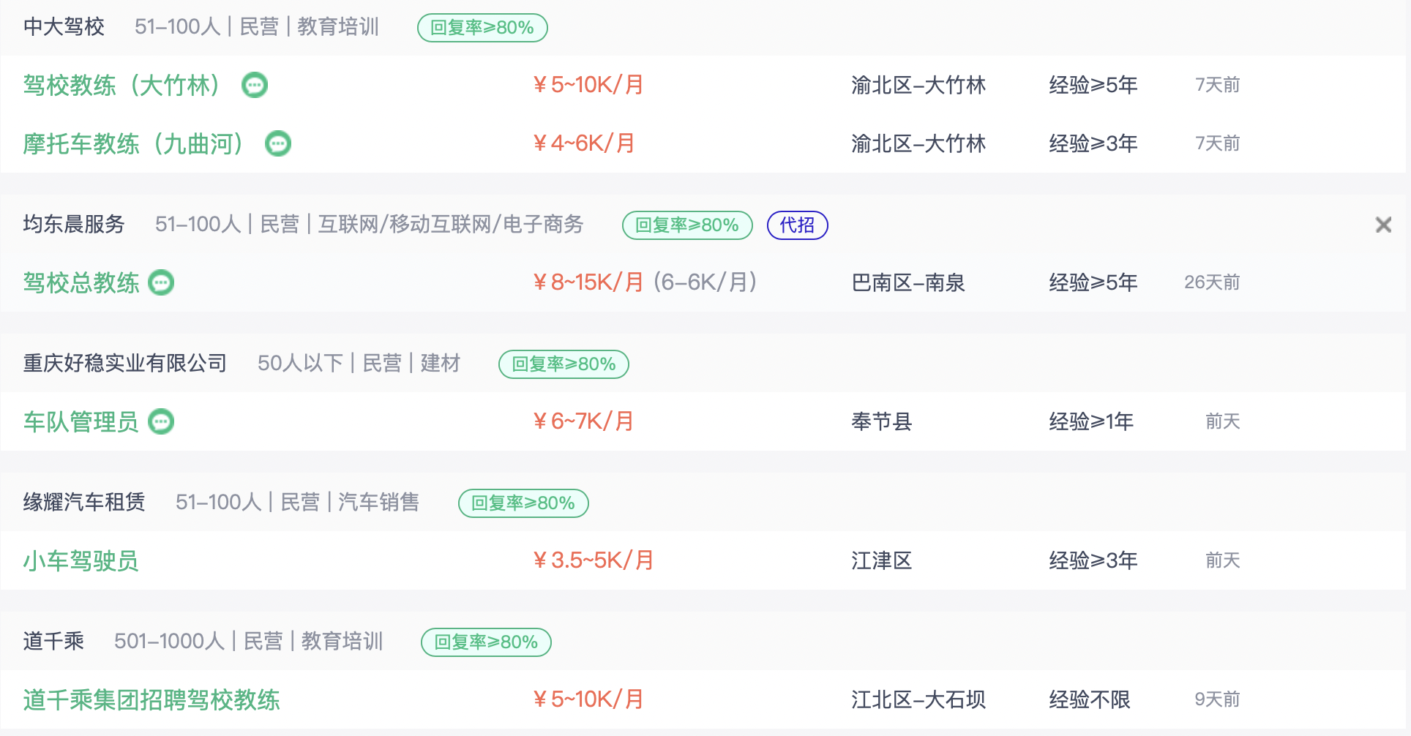Open the 摩托车教练（九曲河）job posting
The height and width of the screenshot is (736, 1411).
133,143
